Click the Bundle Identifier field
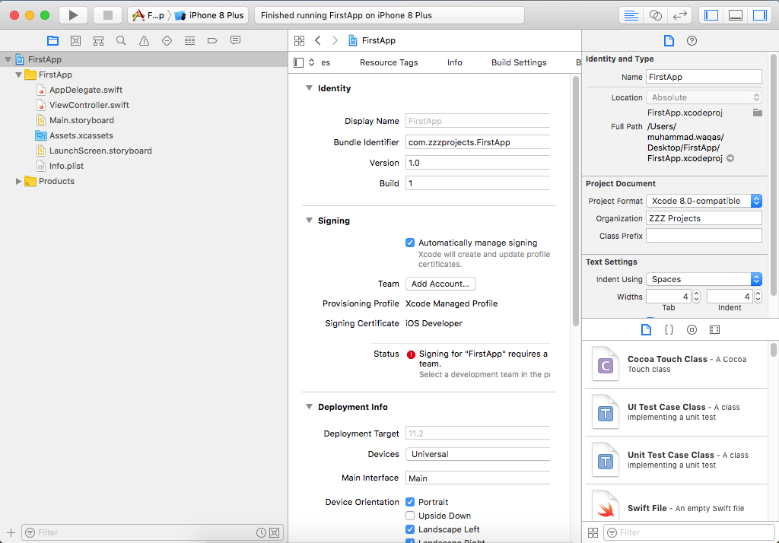The height and width of the screenshot is (543, 779). click(x=478, y=142)
